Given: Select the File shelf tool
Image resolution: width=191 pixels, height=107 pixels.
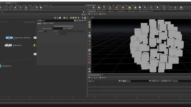Looking at the screenshot, I should 41,8.
